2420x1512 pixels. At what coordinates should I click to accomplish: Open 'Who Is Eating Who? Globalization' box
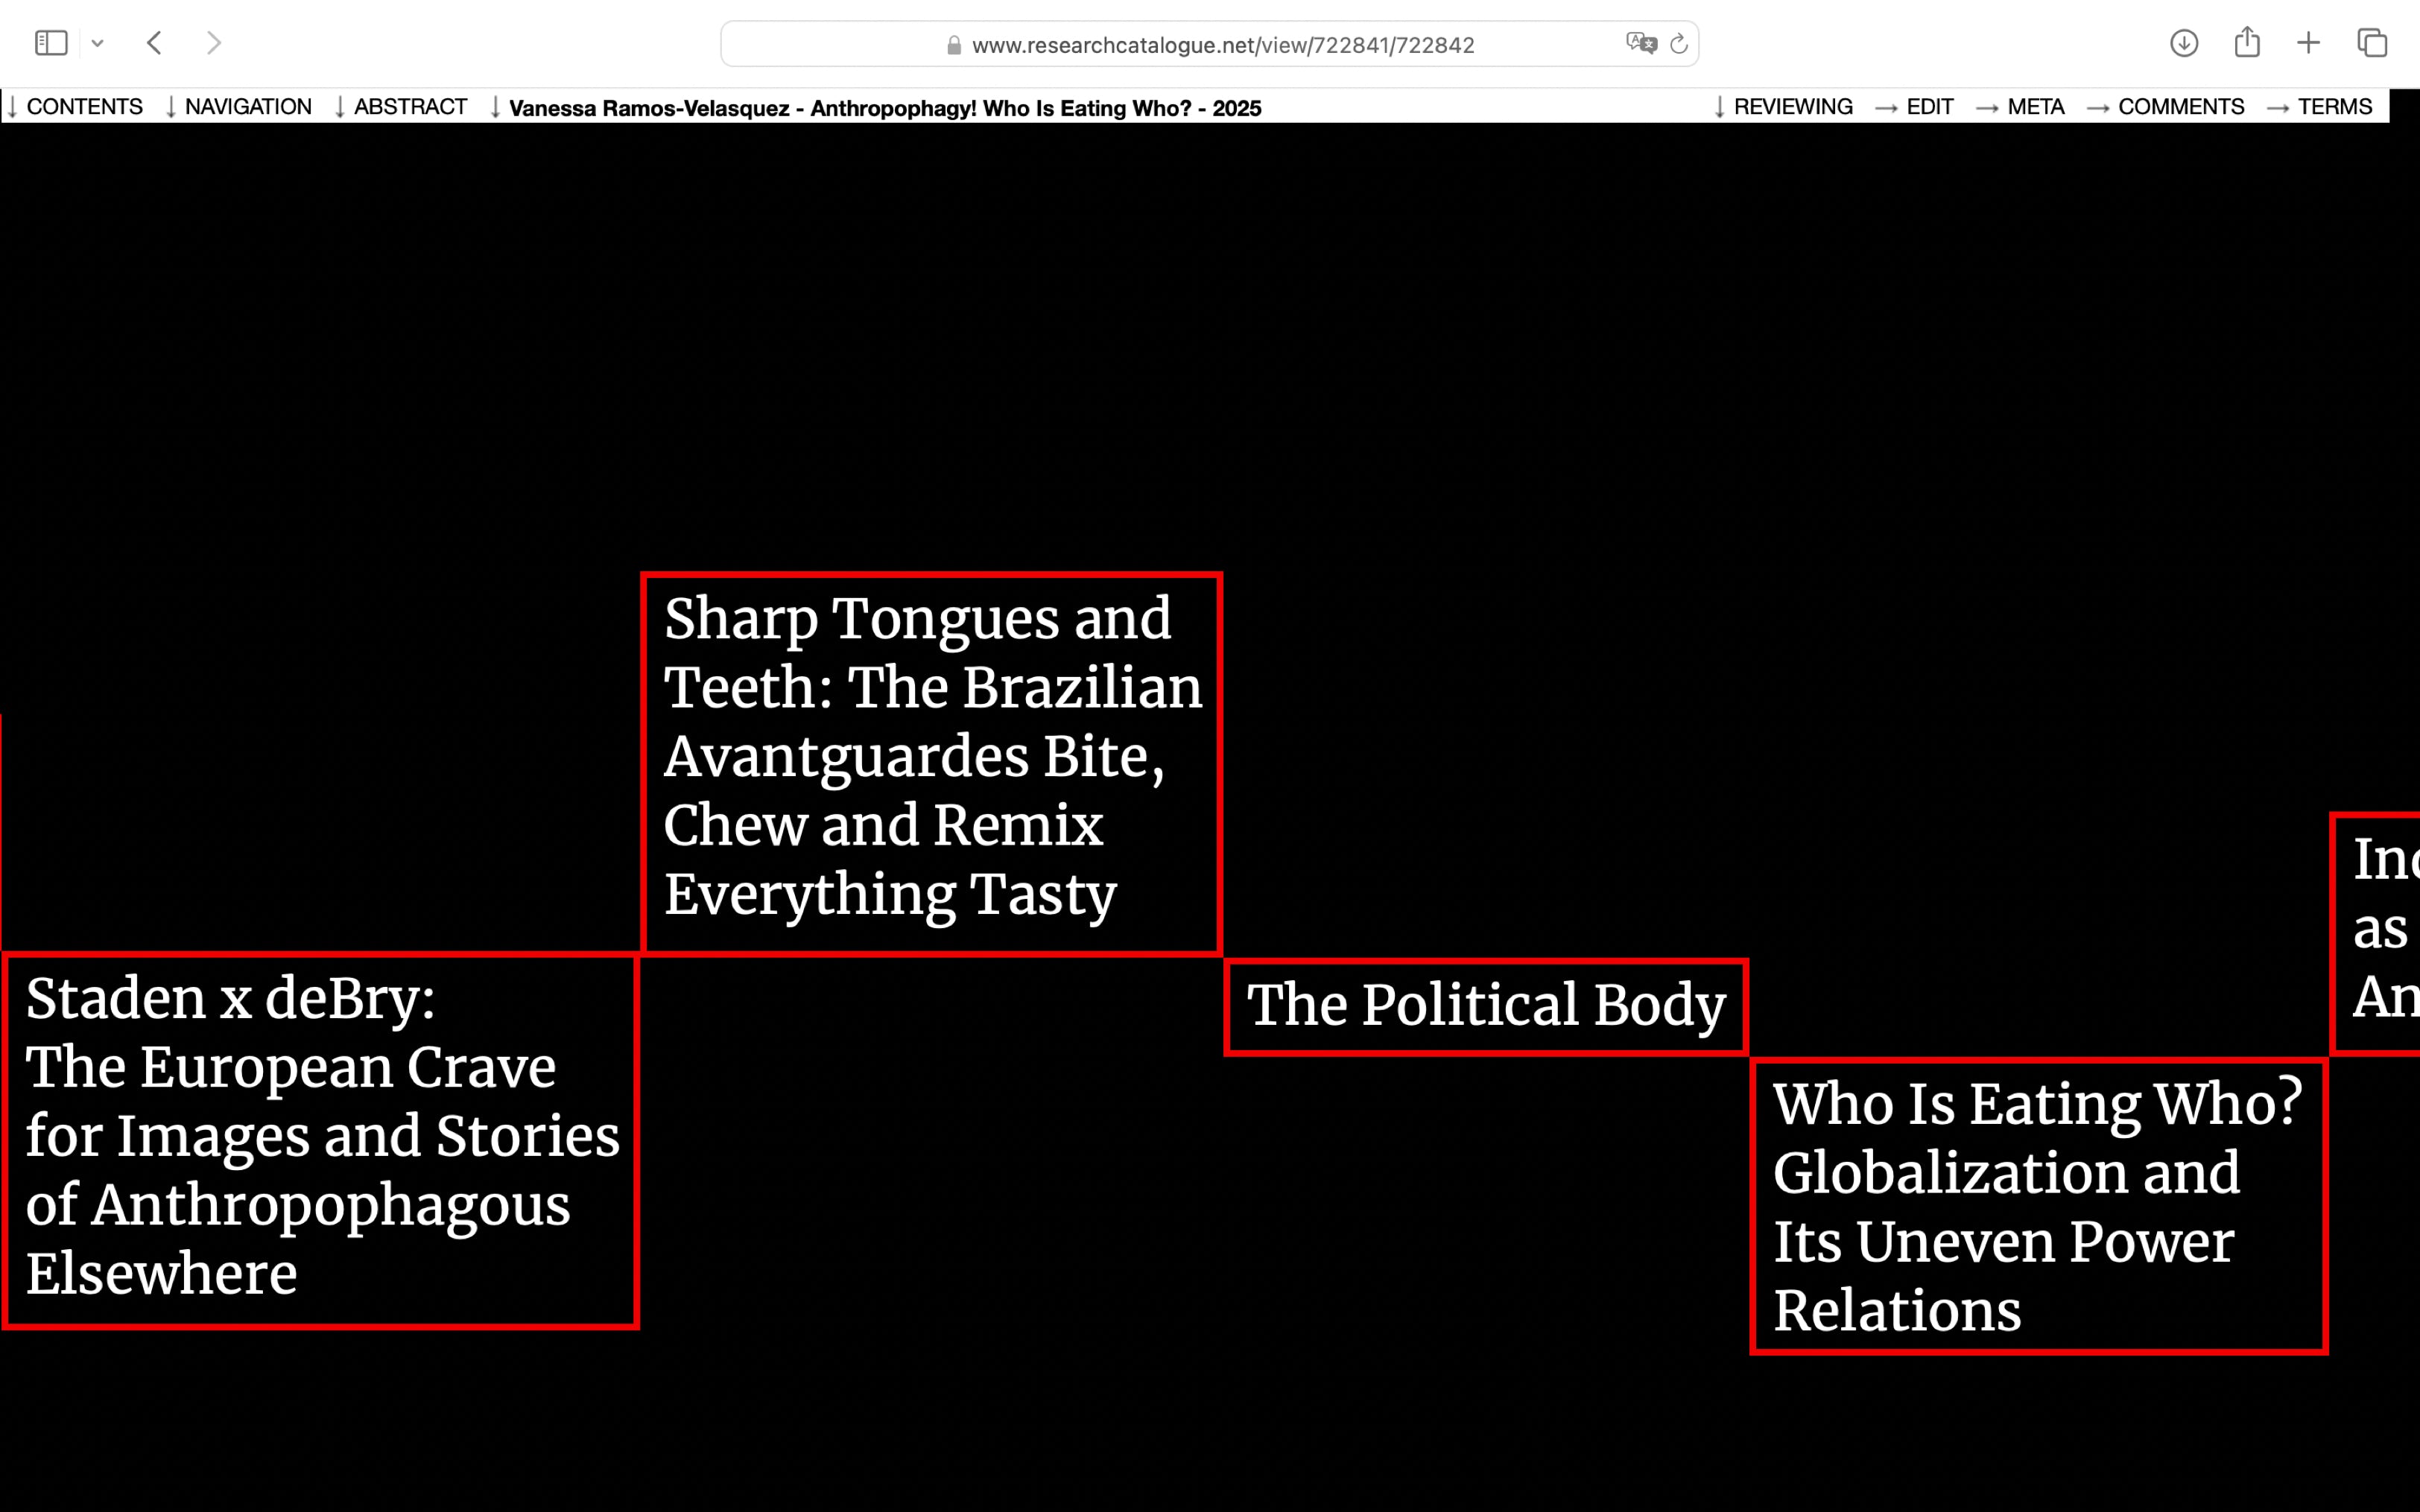[x=2037, y=1205]
